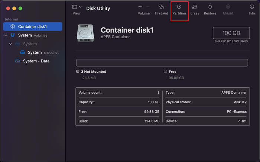Image resolution: width=260 pixels, height=162 pixels.
Task: Remove volume with minus button
Action: [x=148, y=7]
